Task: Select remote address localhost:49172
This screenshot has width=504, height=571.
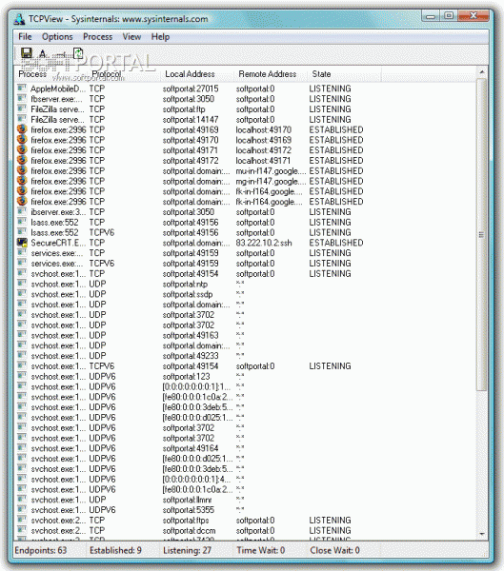Action: click(264, 150)
